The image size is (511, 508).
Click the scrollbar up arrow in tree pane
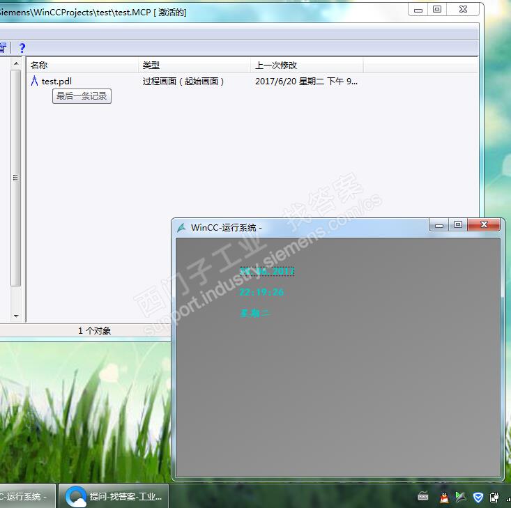coord(16,63)
